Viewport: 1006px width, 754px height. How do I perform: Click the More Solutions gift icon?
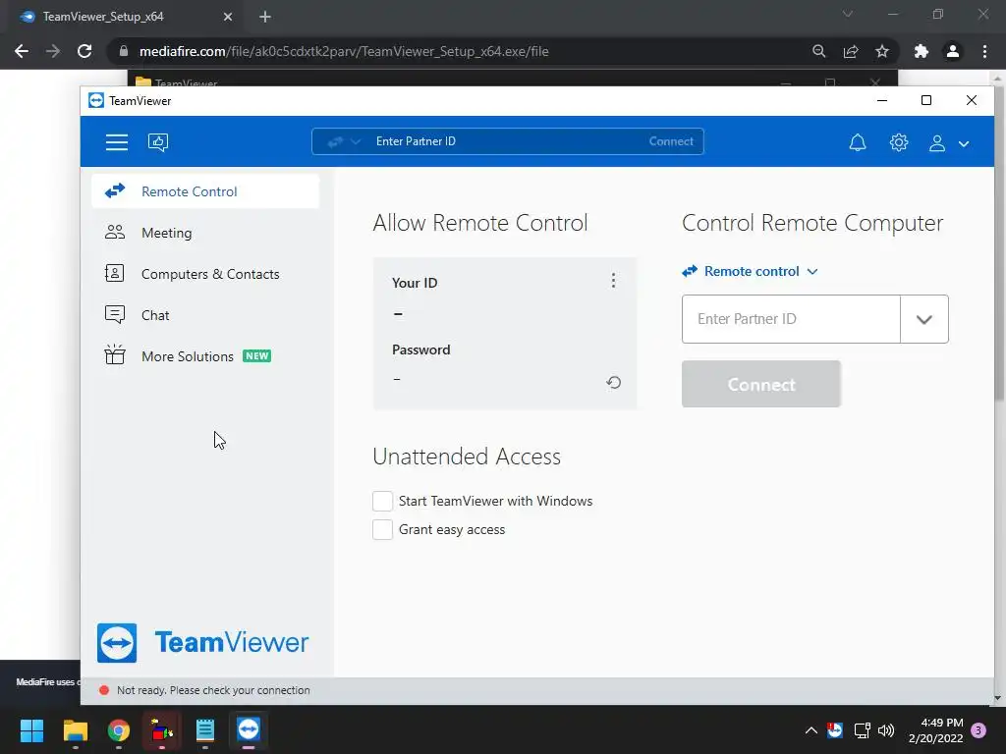[x=115, y=354]
